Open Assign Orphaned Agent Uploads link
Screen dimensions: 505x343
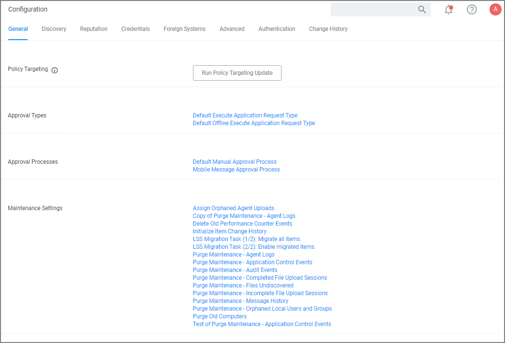tap(233, 208)
